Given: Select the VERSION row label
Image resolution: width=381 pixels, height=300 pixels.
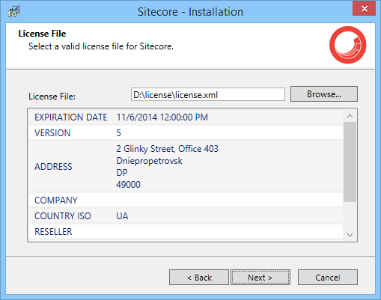Looking at the screenshot, I should pos(52,133).
